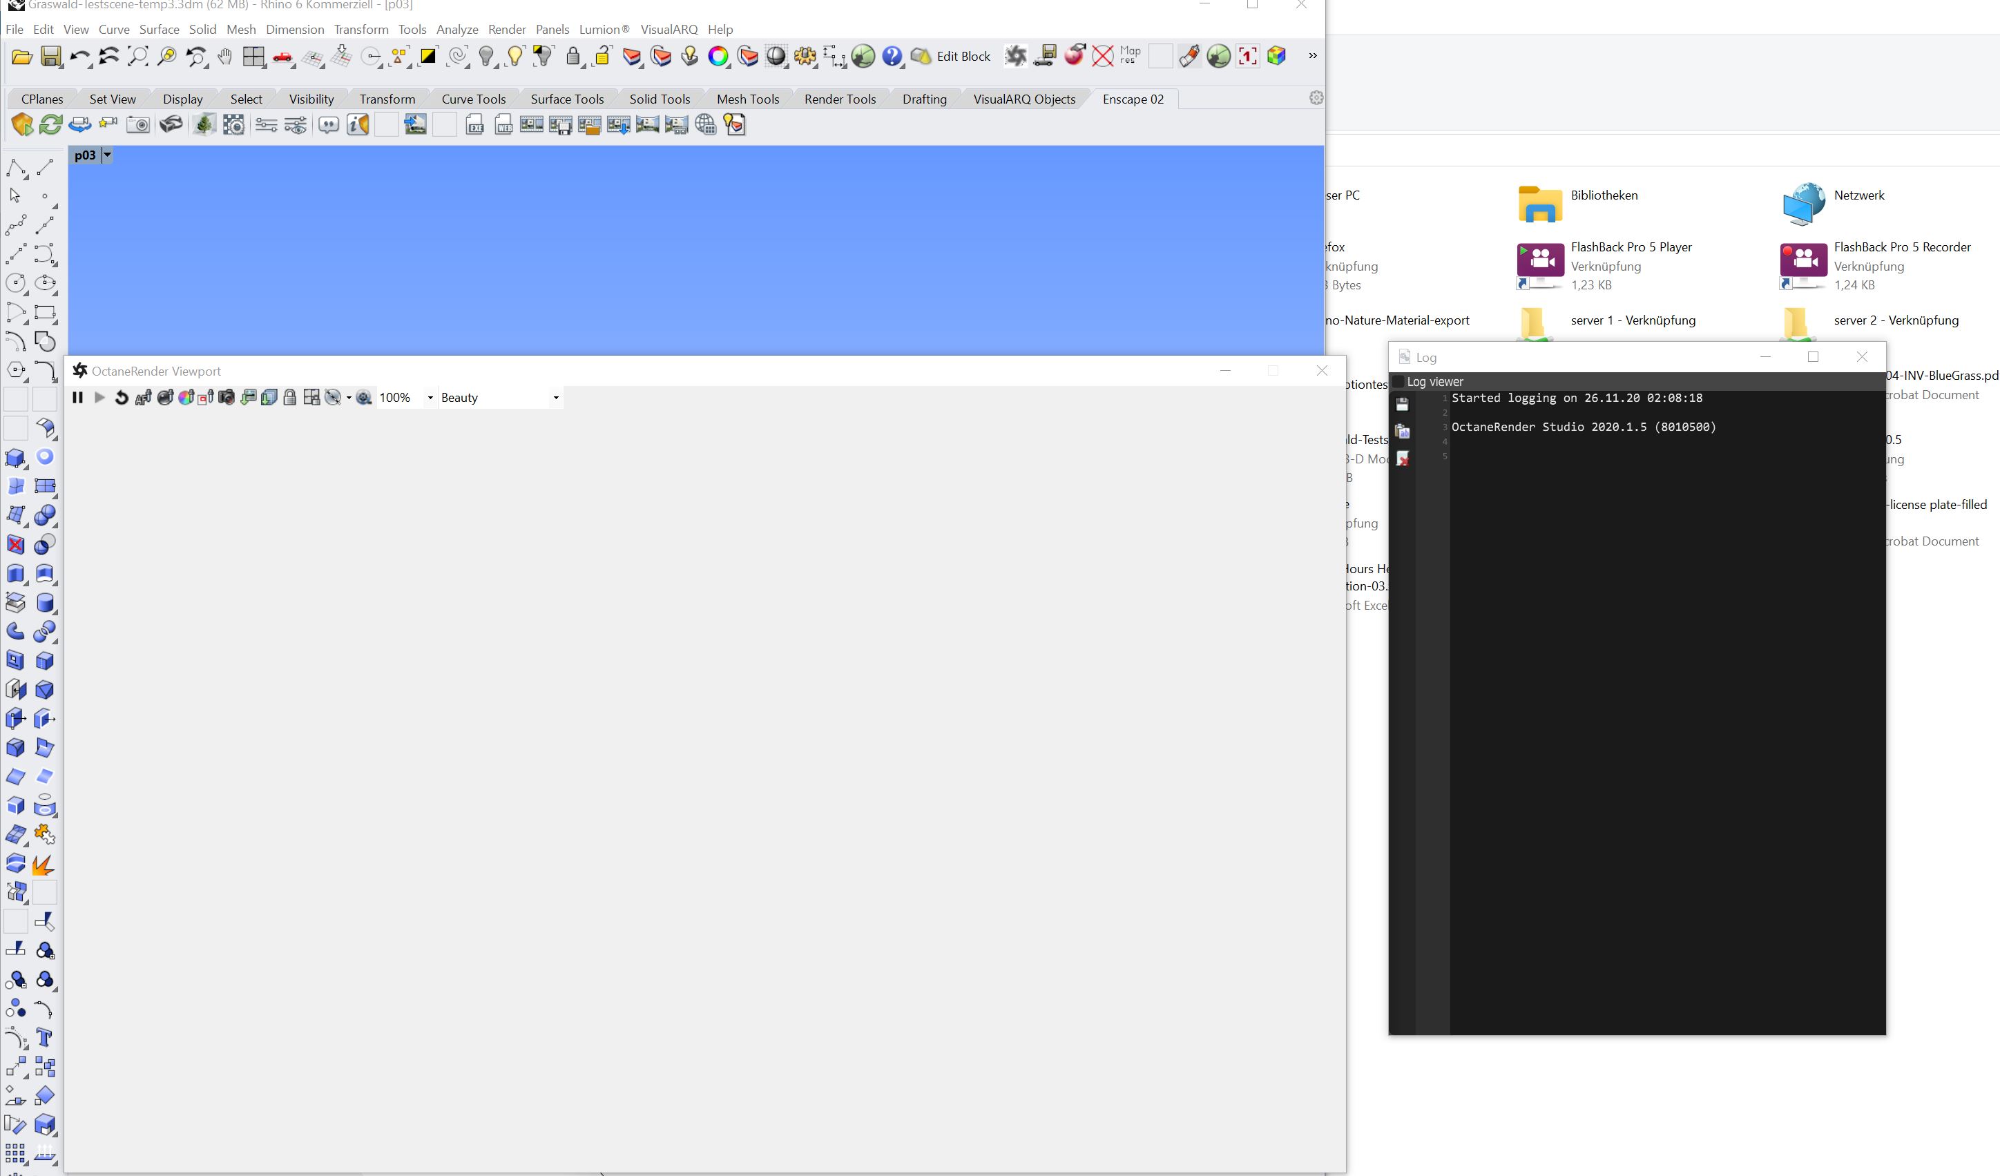Screen dimensions: 2000x1176
Task: Start Enscape from the Enscape toolbar
Action: pyautogui.click(x=22, y=124)
